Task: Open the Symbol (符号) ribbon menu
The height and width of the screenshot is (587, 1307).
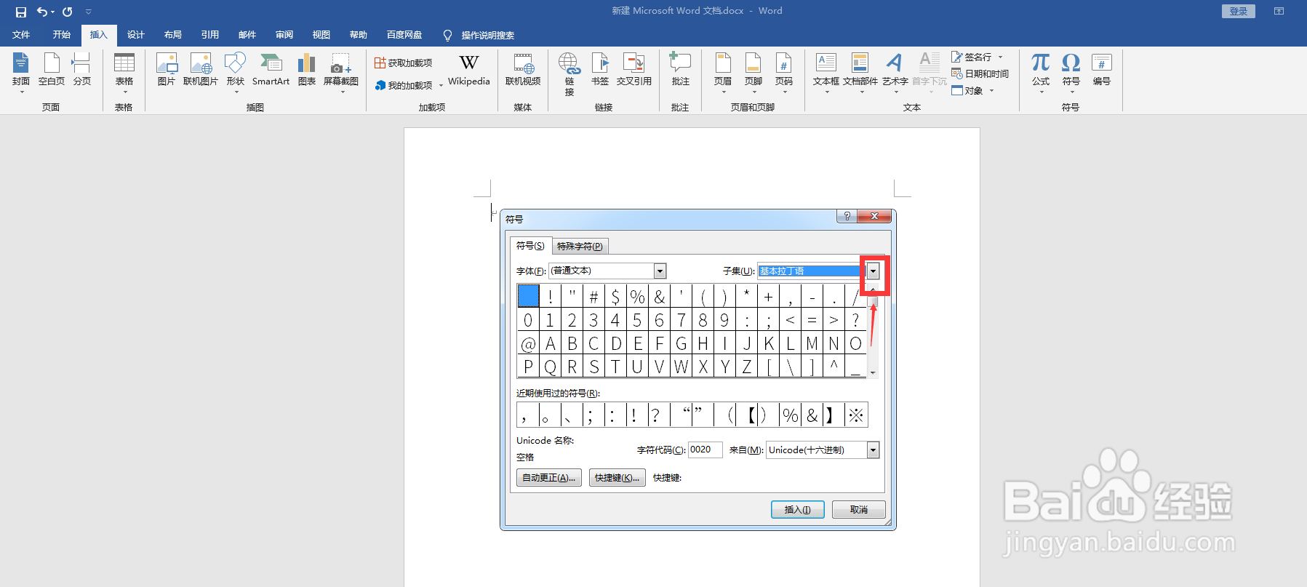Action: click(1071, 72)
